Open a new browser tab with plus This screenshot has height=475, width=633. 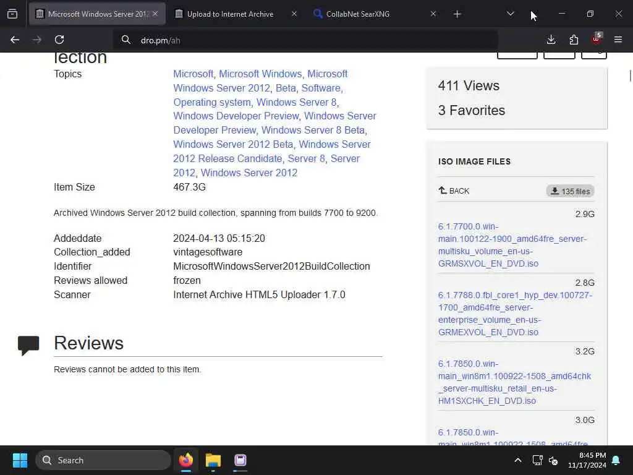[x=457, y=14]
